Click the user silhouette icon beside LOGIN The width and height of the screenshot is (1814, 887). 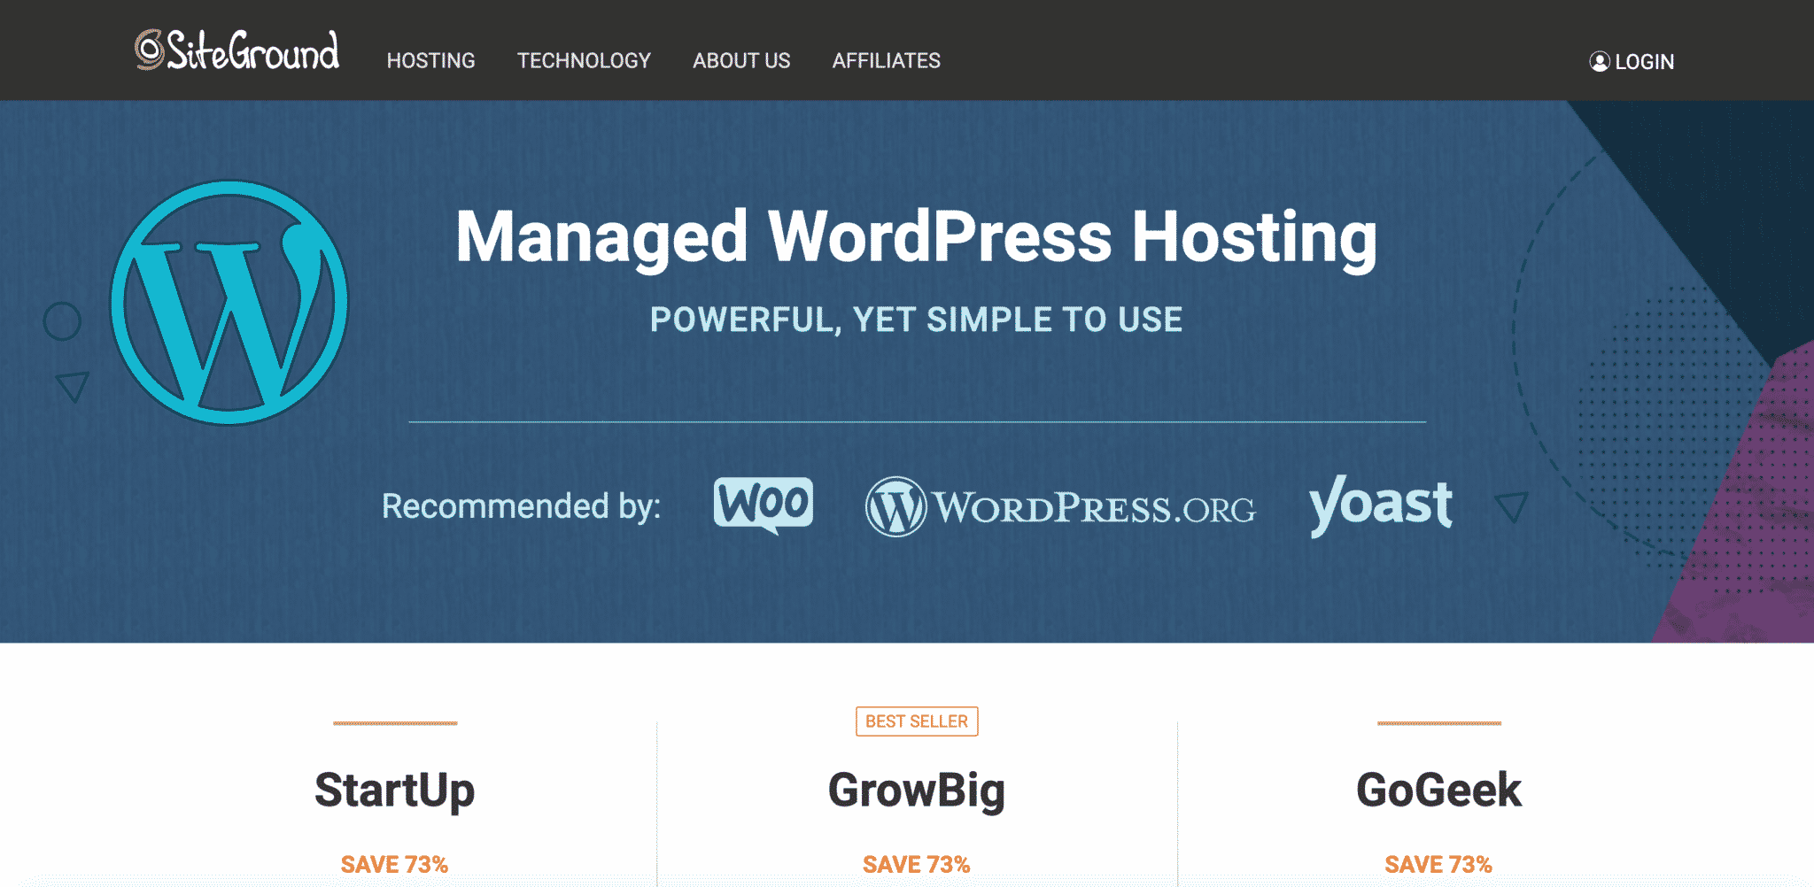point(1600,61)
